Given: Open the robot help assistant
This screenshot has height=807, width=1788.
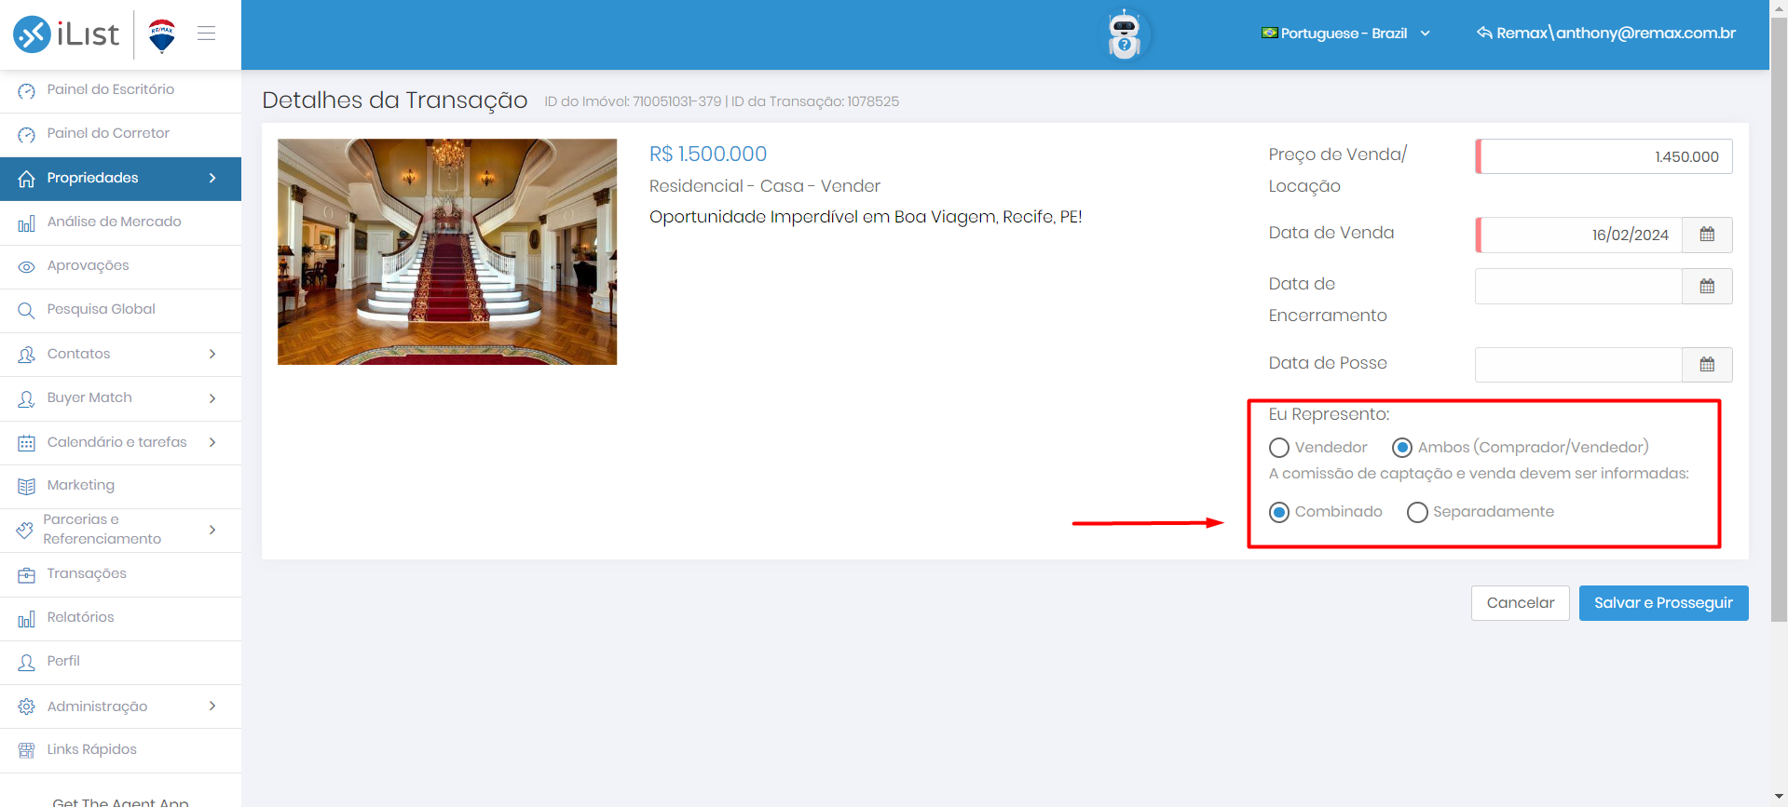Looking at the screenshot, I should [1125, 34].
